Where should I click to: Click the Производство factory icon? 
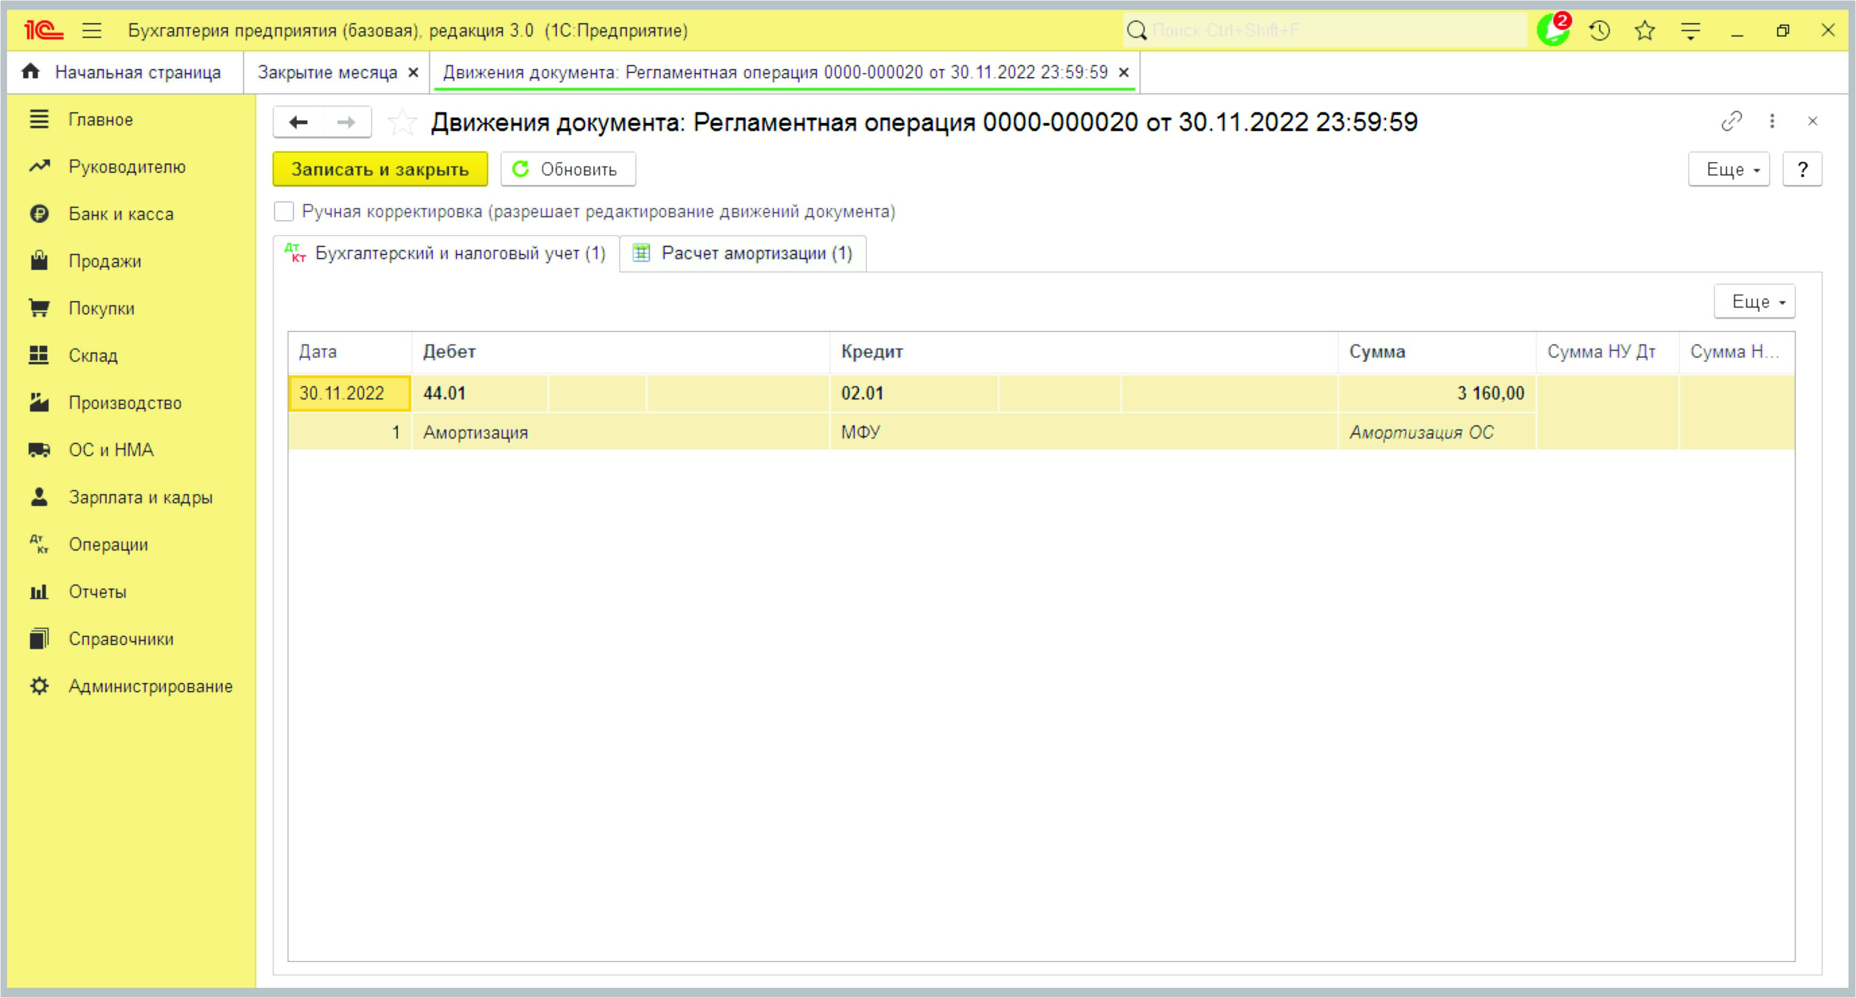pyautogui.click(x=39, y=402)
